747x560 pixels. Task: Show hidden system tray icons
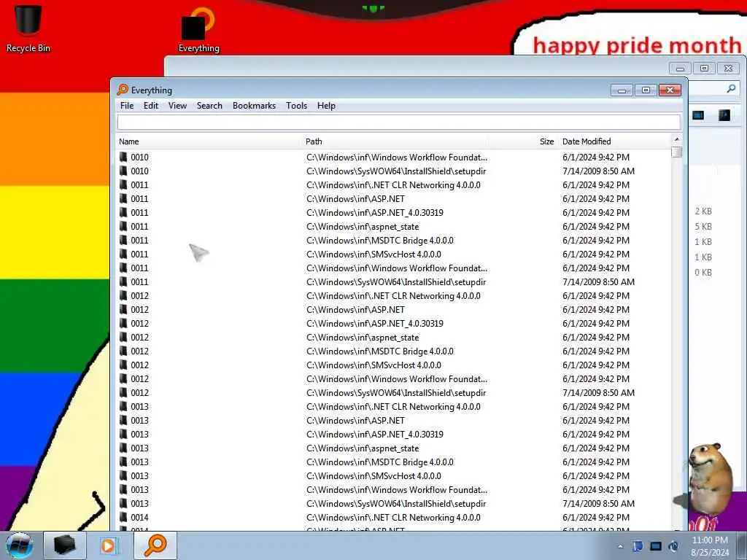(x=620, y=546)
